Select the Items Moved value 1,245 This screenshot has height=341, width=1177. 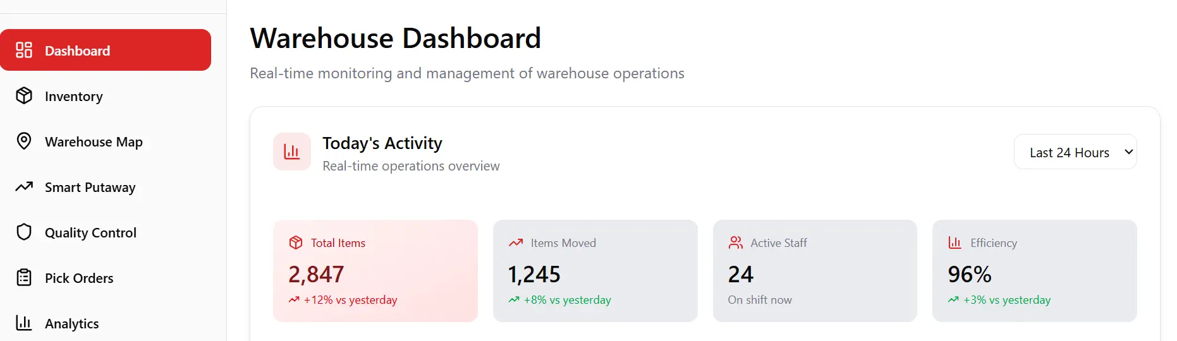[x=534, y=274]
